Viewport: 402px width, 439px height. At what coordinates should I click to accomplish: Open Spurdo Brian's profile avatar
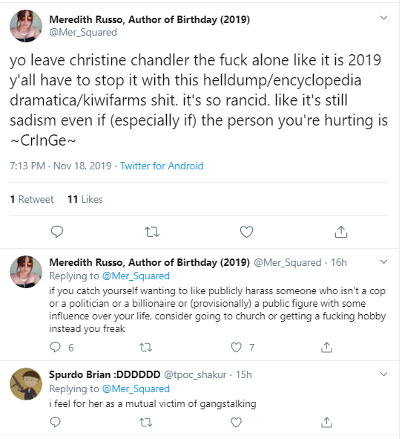coord(26,384)
